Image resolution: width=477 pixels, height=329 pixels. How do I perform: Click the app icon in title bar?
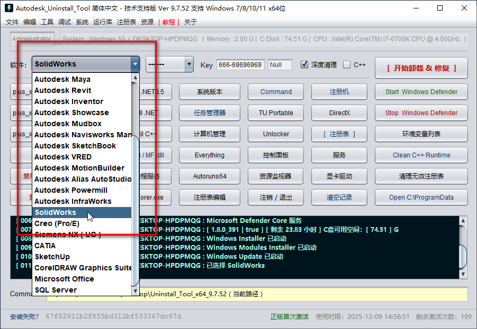9,8
